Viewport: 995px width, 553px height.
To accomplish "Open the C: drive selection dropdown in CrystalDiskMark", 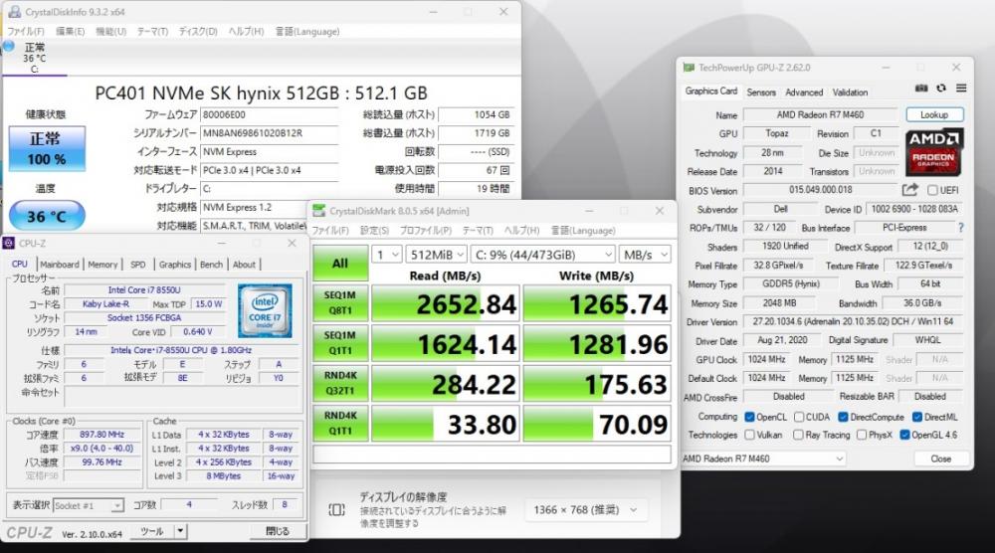I will [543, 255].
